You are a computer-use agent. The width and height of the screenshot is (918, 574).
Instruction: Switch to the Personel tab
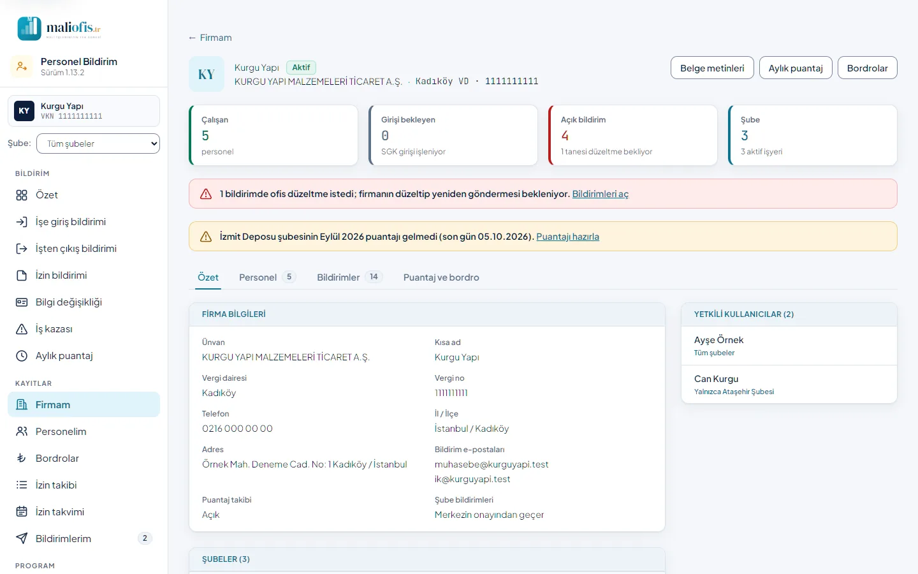(x=267, y=277)
